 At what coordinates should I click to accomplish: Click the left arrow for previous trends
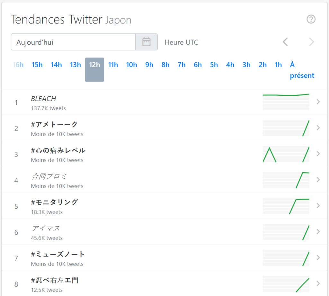click(285, 42)
